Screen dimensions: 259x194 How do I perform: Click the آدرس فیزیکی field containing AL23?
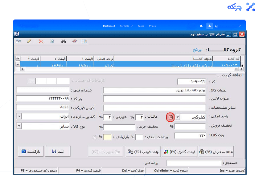43,107
